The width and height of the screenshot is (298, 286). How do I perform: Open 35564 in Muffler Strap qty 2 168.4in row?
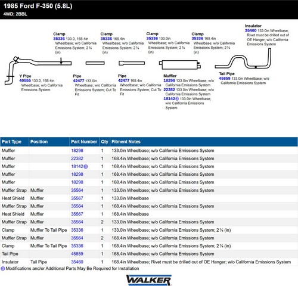(77, 238)
